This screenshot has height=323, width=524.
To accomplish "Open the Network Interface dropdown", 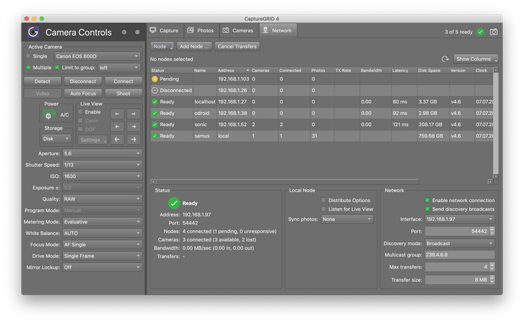I will (x=460, y=219).
